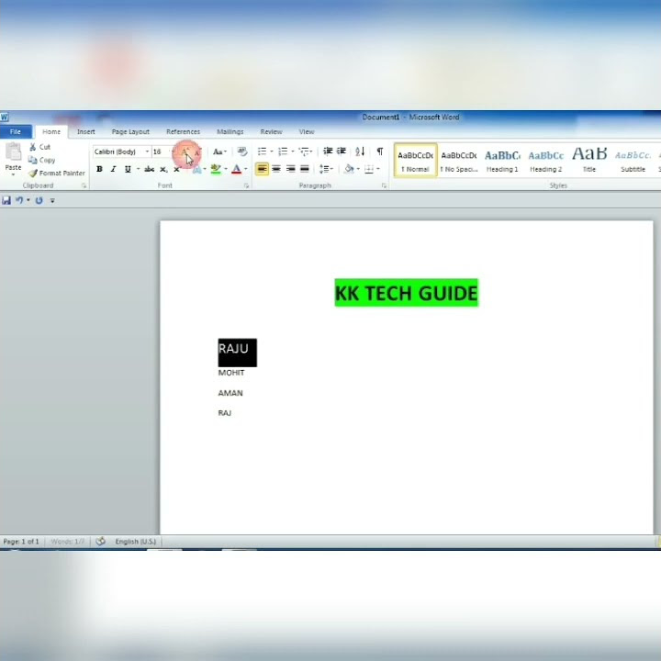
Task: Switch to the Mailings tab
Action: coord(230,131)
